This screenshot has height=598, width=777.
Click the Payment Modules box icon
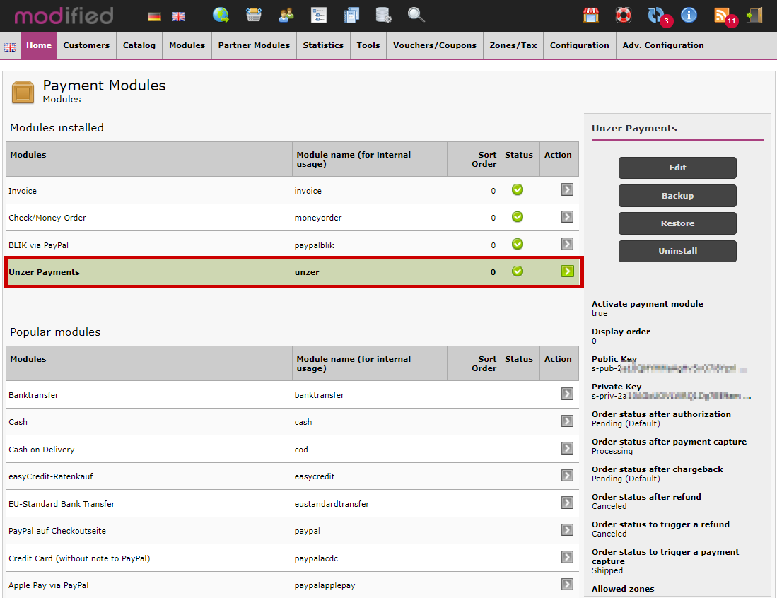point(23,92)
